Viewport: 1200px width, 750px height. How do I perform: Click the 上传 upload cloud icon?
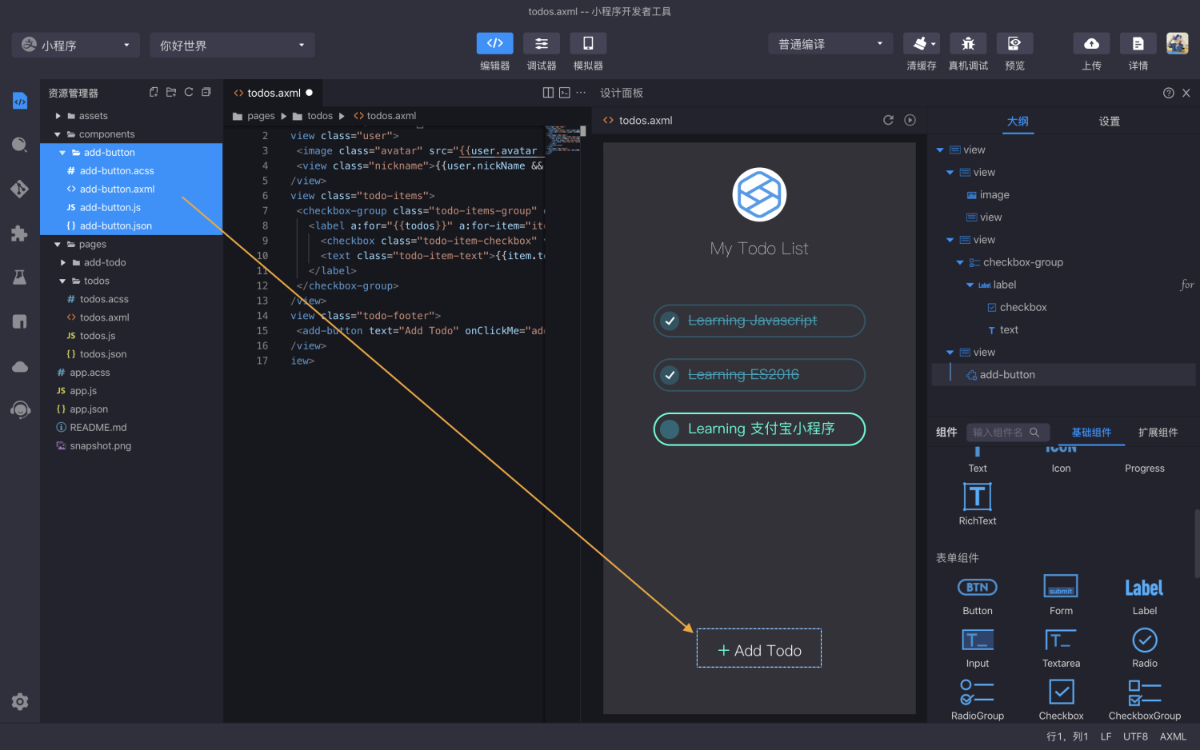tap(1092, 43)
